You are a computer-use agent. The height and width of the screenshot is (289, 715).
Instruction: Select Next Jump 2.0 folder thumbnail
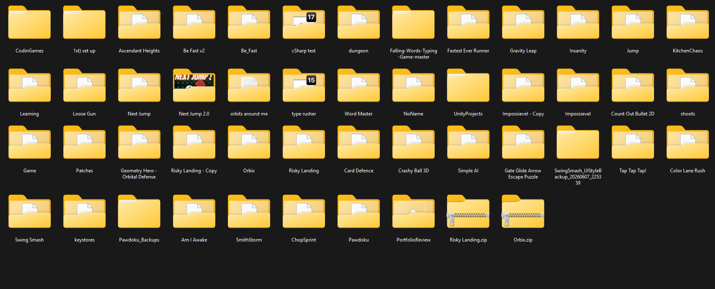194,86
